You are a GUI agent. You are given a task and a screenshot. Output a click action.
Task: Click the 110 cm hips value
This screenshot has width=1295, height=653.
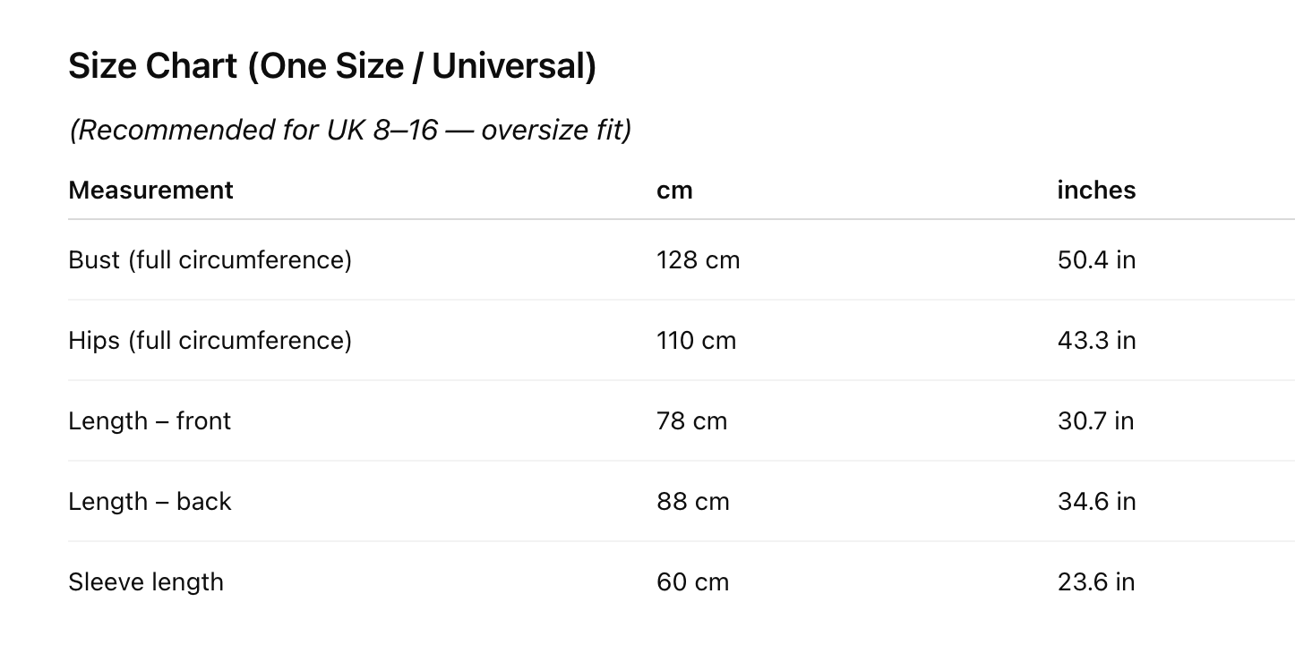pos(696,341)
